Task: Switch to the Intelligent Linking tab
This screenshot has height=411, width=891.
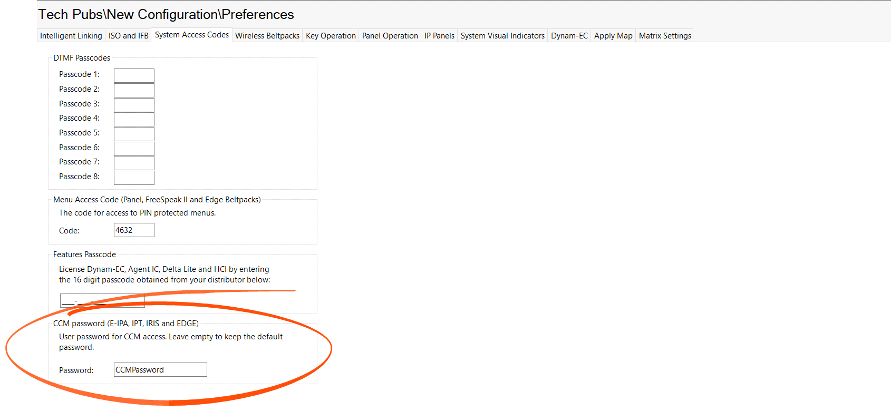Action: pos(71,36)
